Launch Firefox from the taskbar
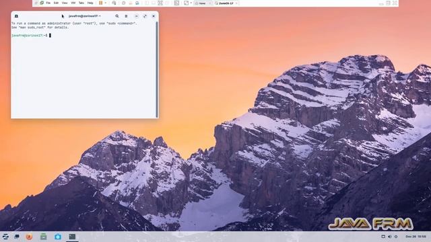Viewport: 431px width, 242px height. [29, 237]
